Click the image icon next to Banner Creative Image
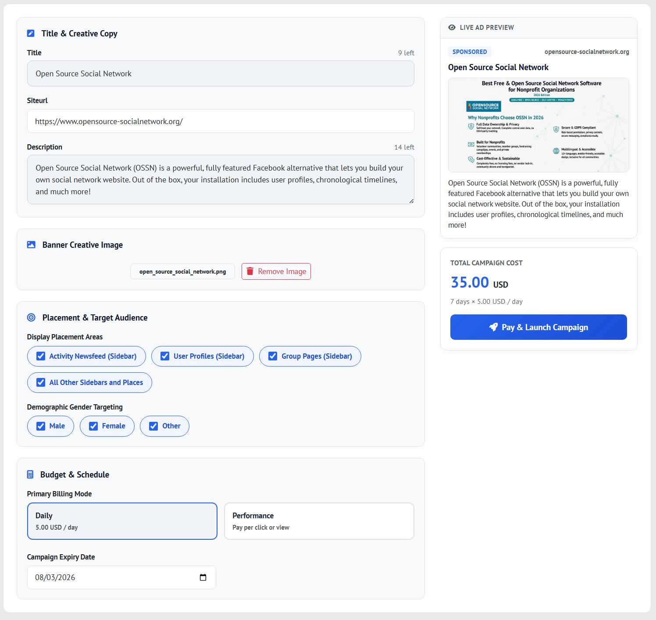Image resolution: width=656 pixels, height=620 pixels. click(31, 245)
